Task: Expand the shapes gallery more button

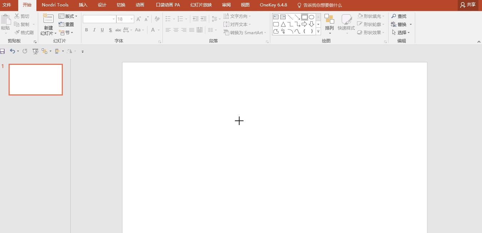Action: (x=318, y=31)
